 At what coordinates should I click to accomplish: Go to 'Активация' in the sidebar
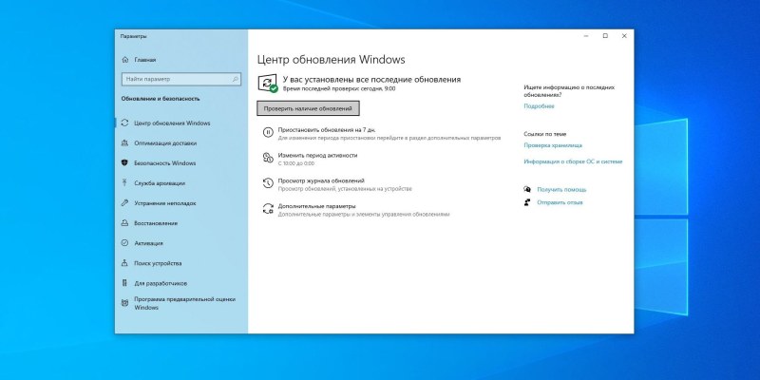tap(149, 242)
